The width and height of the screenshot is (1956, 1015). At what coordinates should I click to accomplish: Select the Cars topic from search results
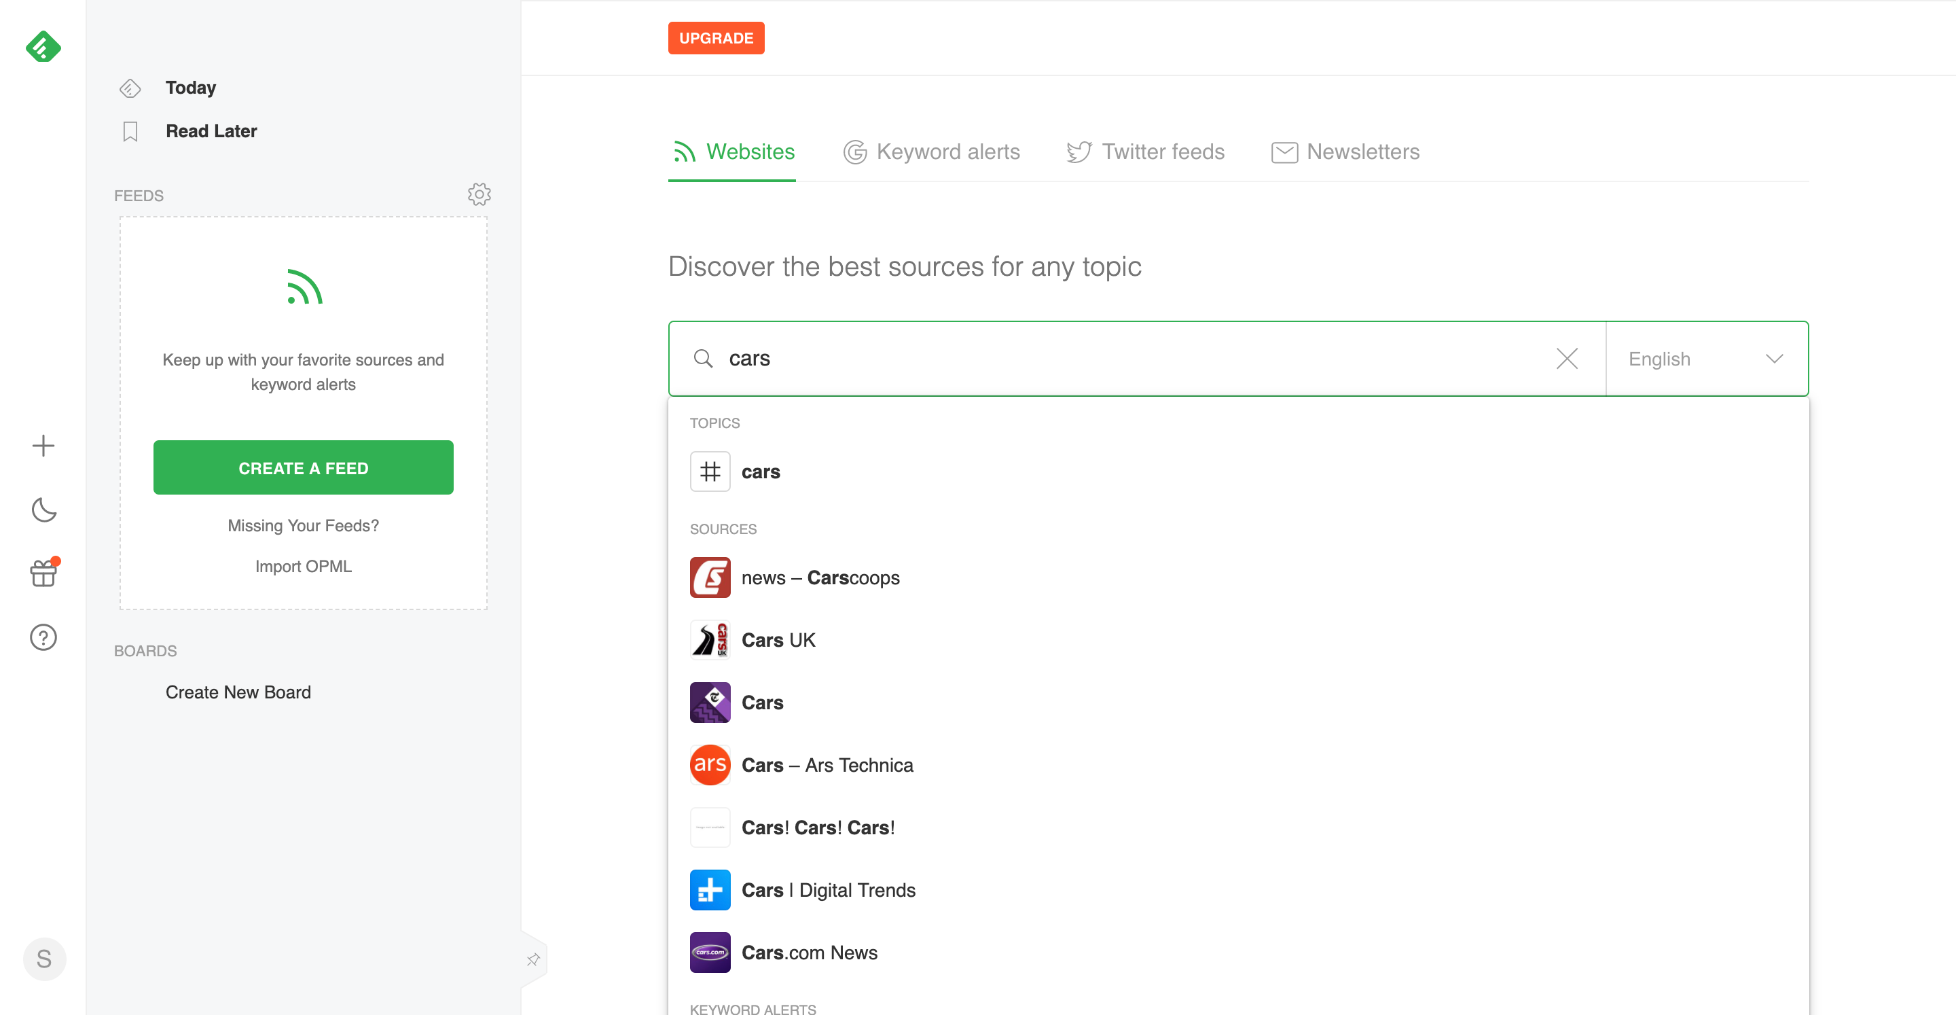762,470
